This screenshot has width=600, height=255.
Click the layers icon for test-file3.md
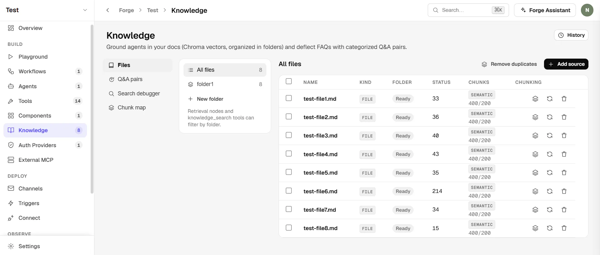(535, 136)
